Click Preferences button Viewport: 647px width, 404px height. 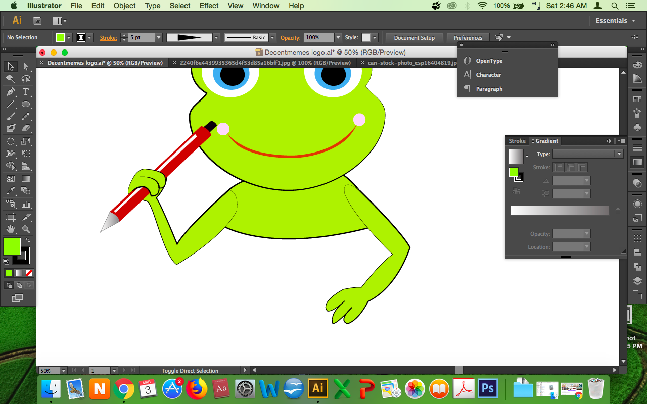tap(468, 38)
